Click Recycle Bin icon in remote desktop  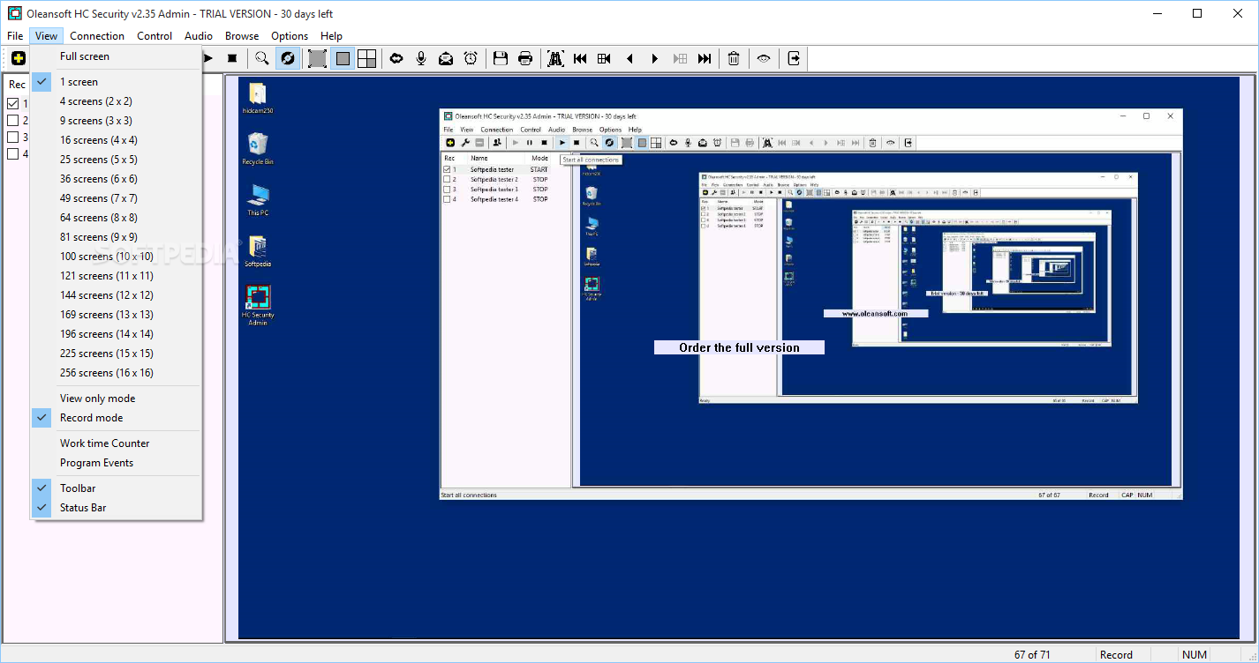coord(258,148)
